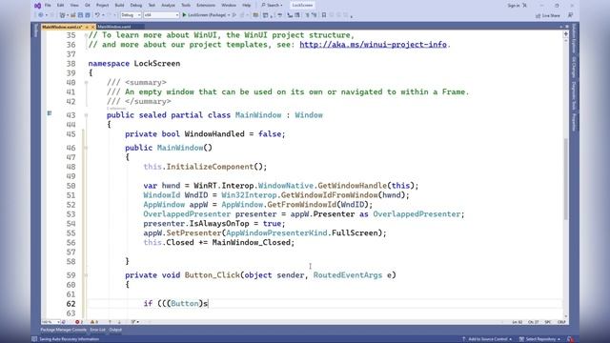
Task: Expand the LockScreen (Package) target dropdown arrow
Action: 229,15
